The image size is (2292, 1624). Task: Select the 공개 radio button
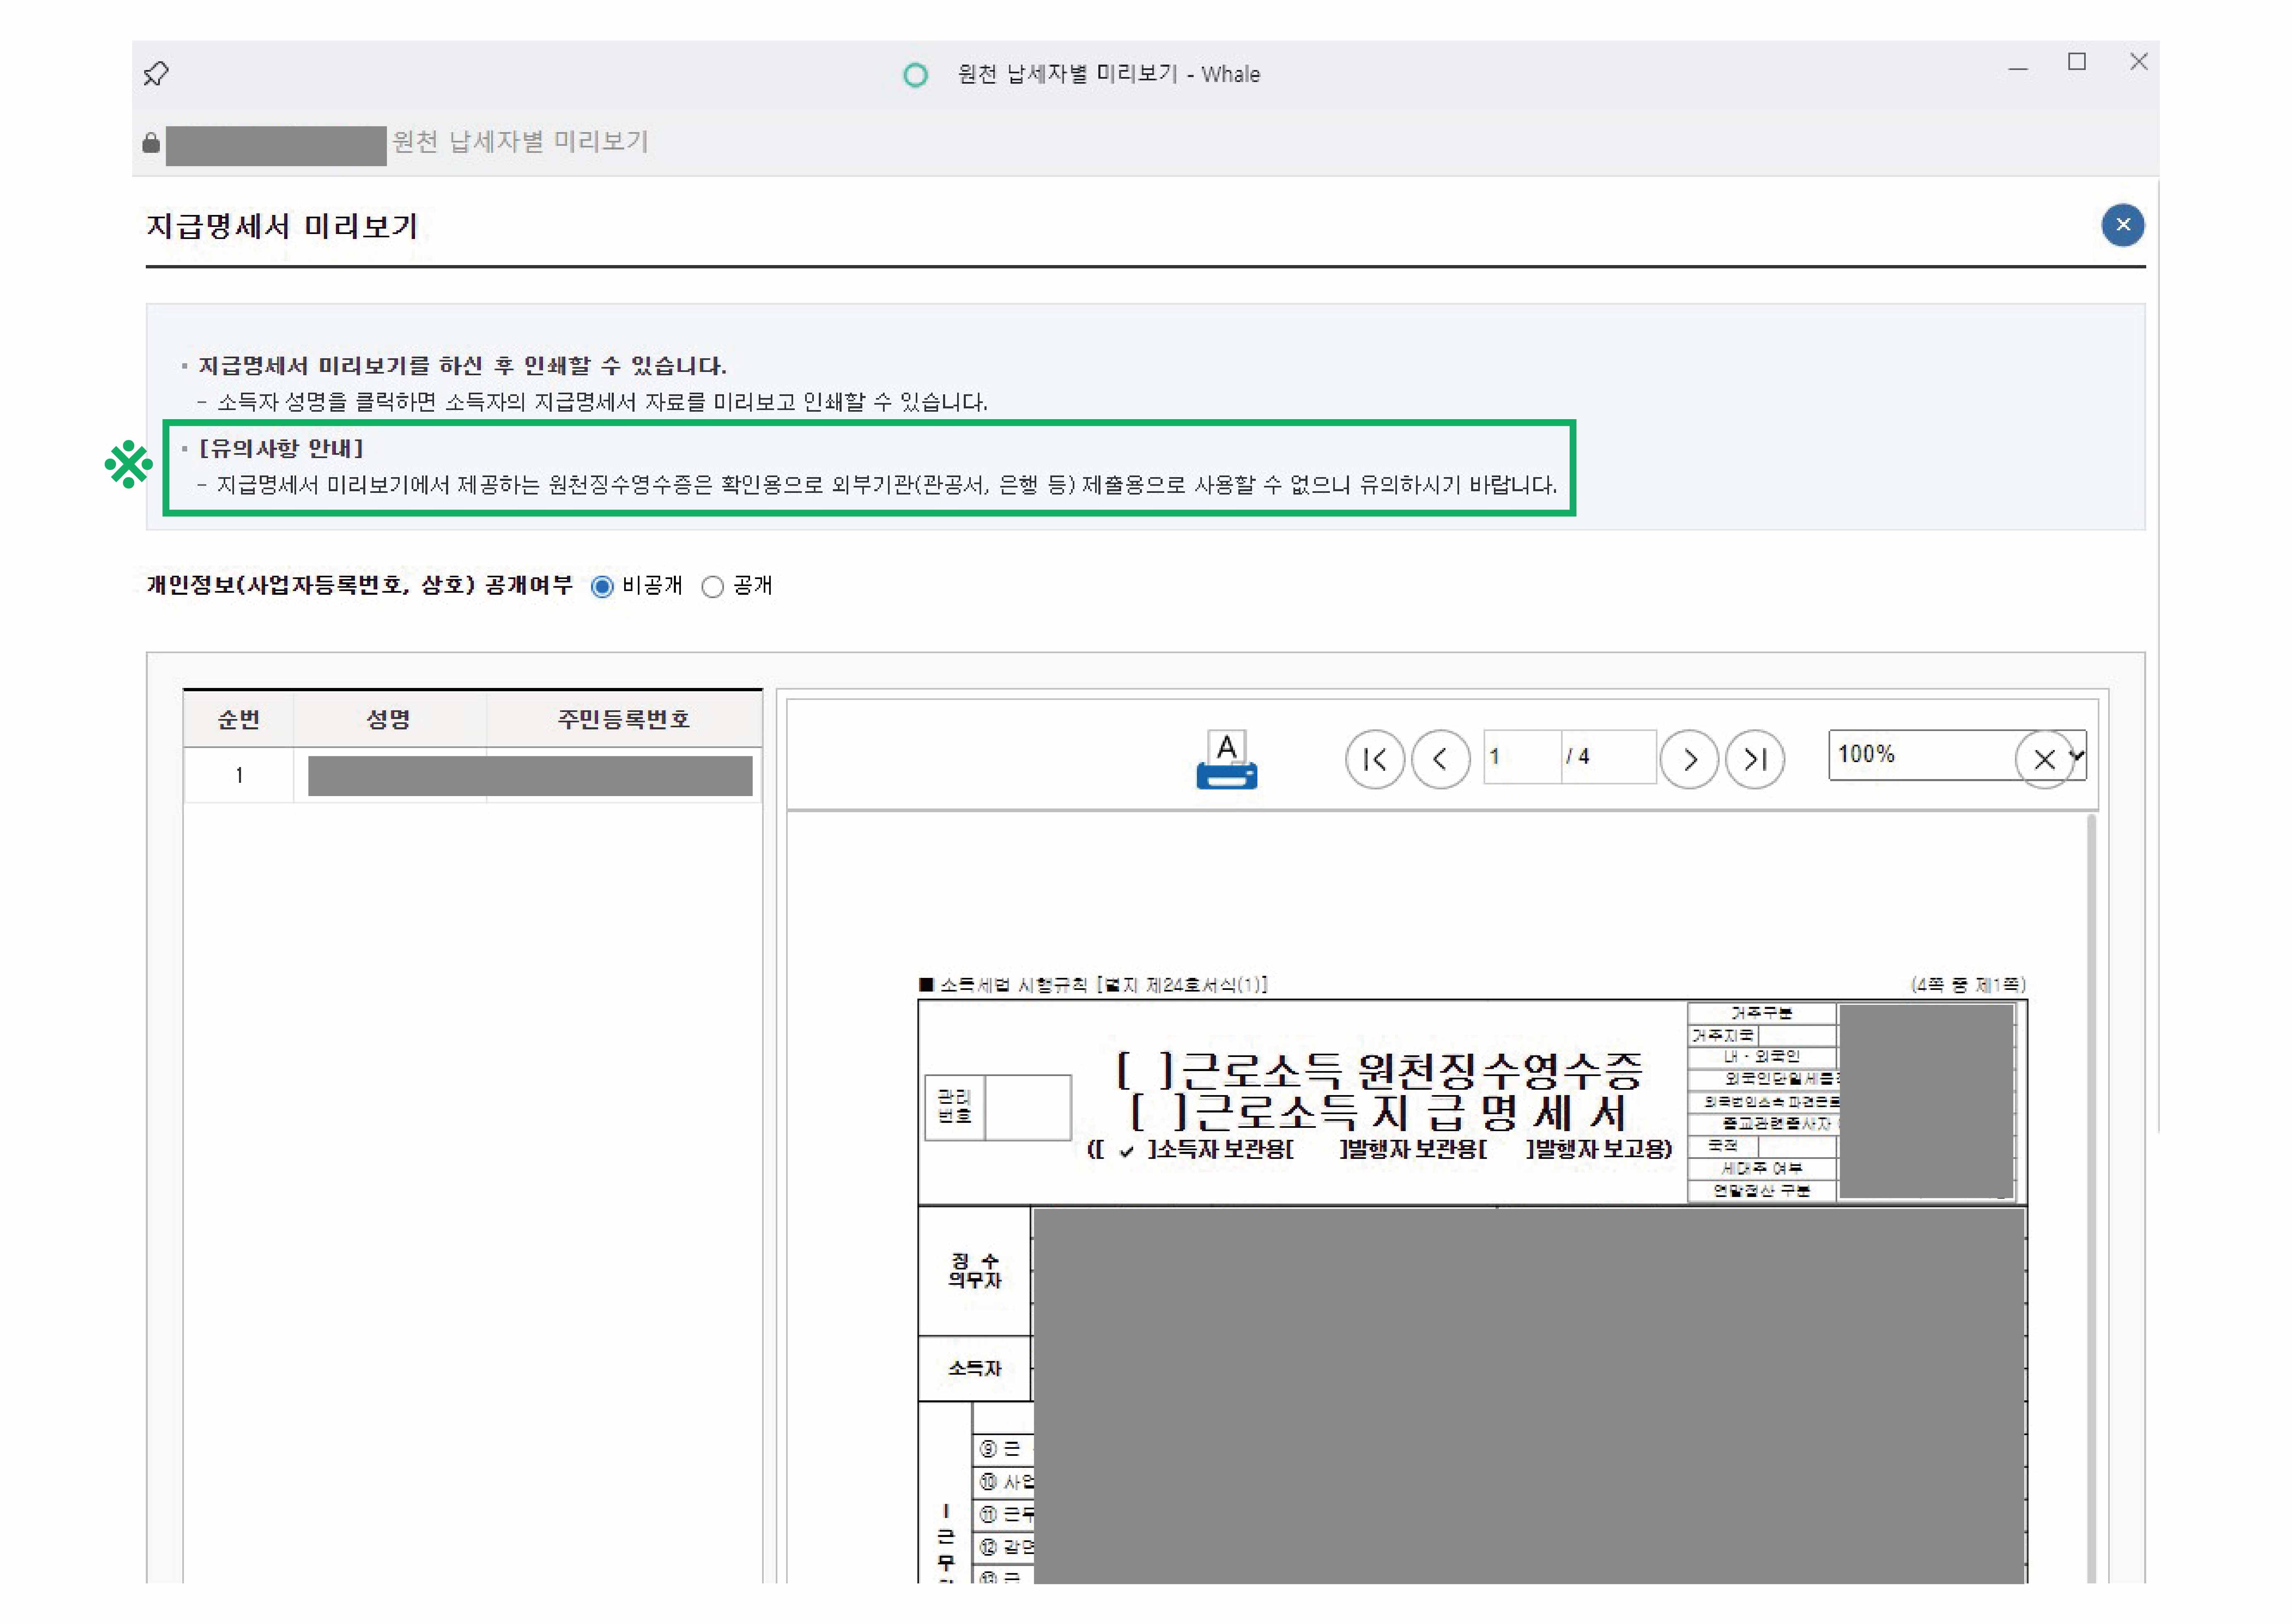click(712, 587)
